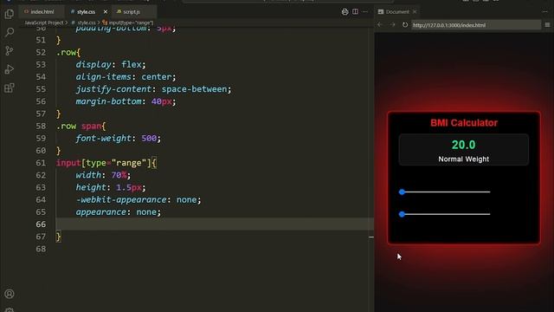Screen dimensions: 554x312
Task: Split the editor to the right
Action: pos(355,11)
